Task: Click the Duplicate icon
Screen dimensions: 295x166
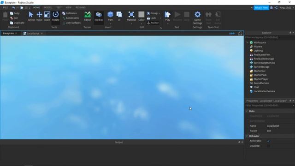Action: 12,23
